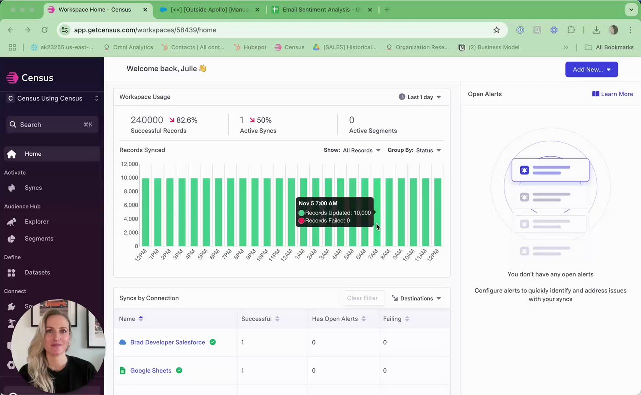Viewport: 641px width, 395px height.
Task: Show hidden bookmarks with the overflow chevron
Action: 566,47
